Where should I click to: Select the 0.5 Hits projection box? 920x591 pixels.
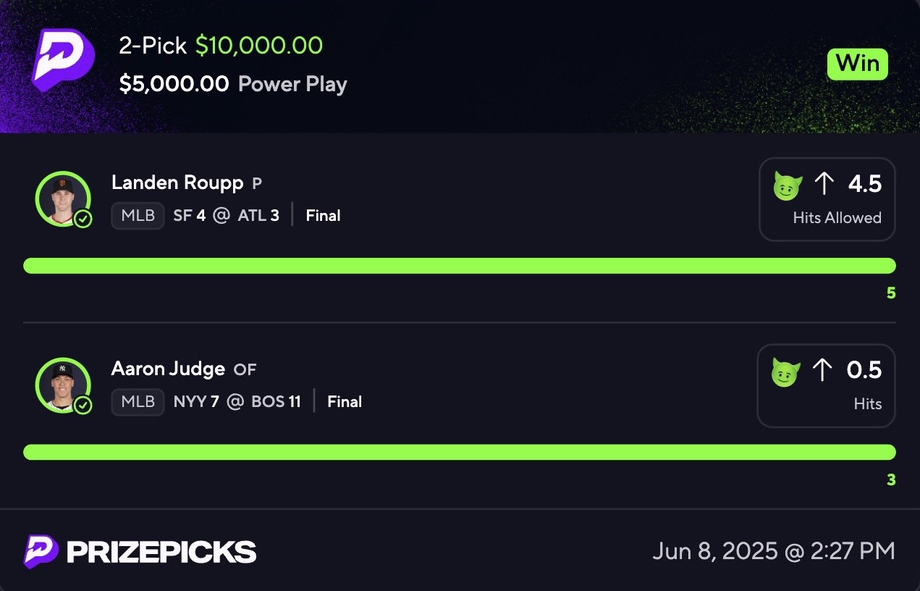(827, 385)
